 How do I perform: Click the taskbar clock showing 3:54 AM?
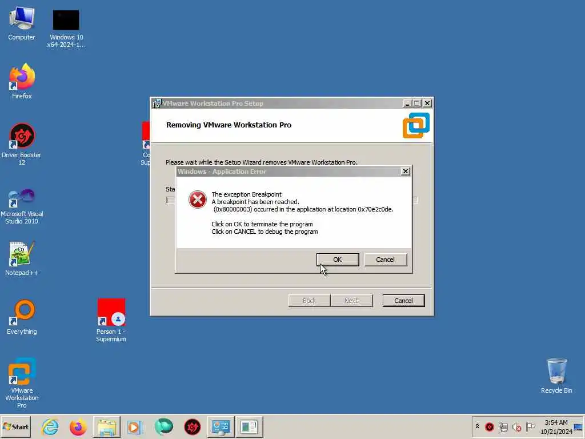pyautogui.click(x=556, y=426)
